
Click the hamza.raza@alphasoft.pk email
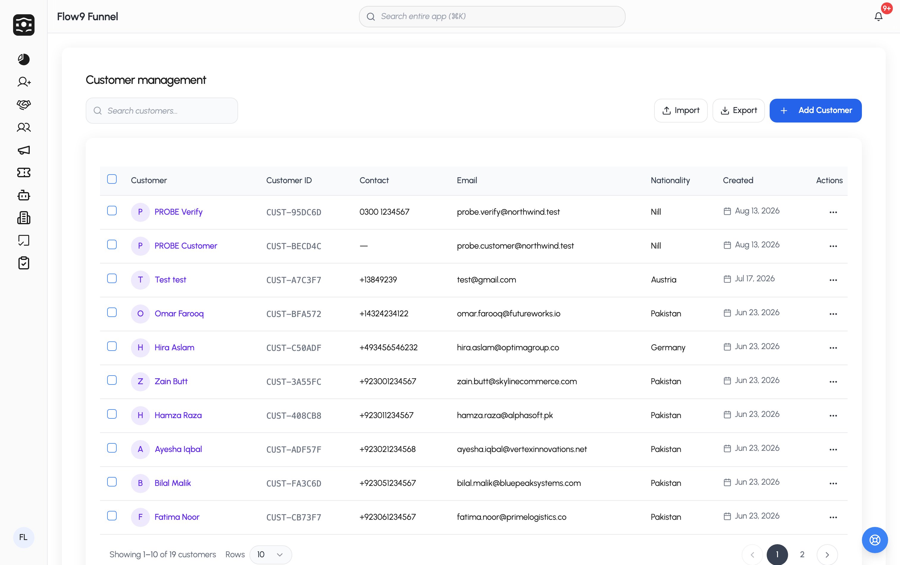click(x=504, y=416)
